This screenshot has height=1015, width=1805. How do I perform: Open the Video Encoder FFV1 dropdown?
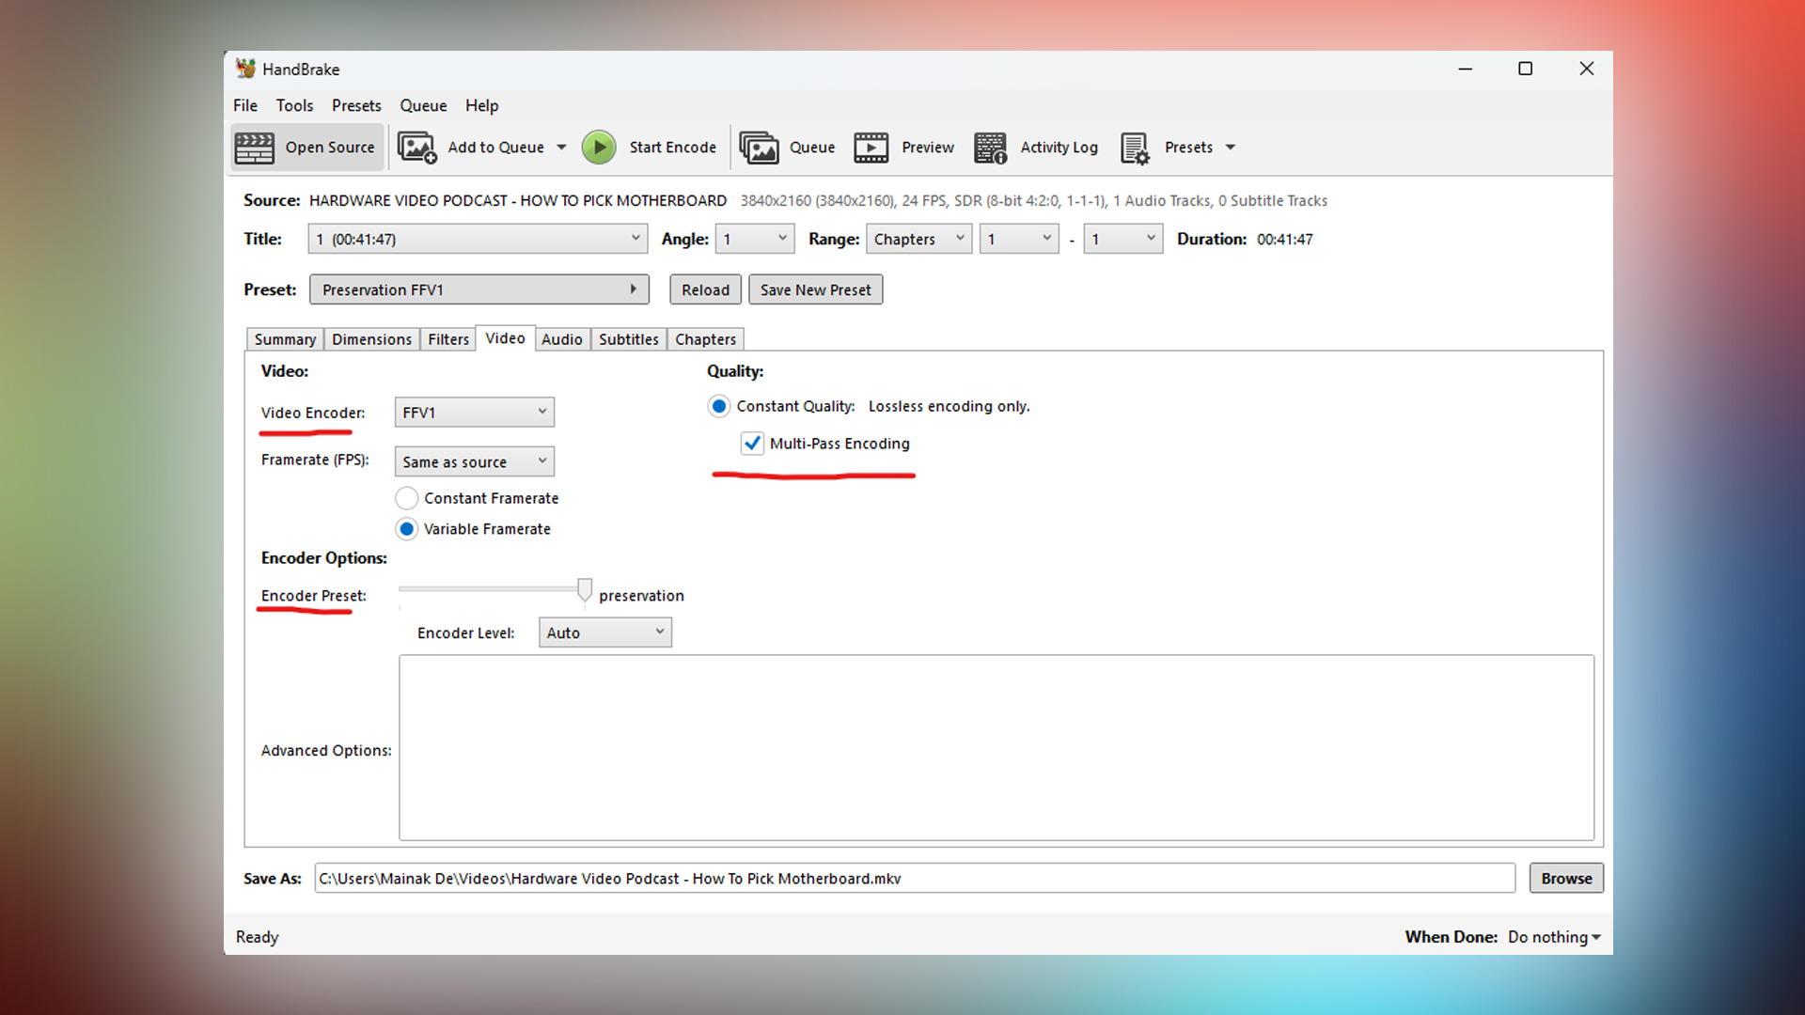pyautogui.click(x=474, y=413)
